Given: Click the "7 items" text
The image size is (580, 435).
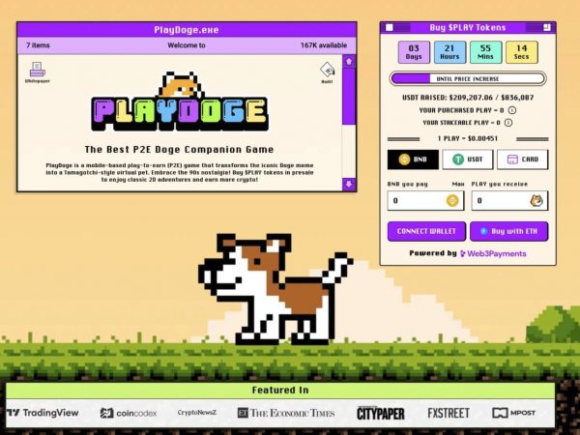Looking at the screenshot, I should pos(38,45).
